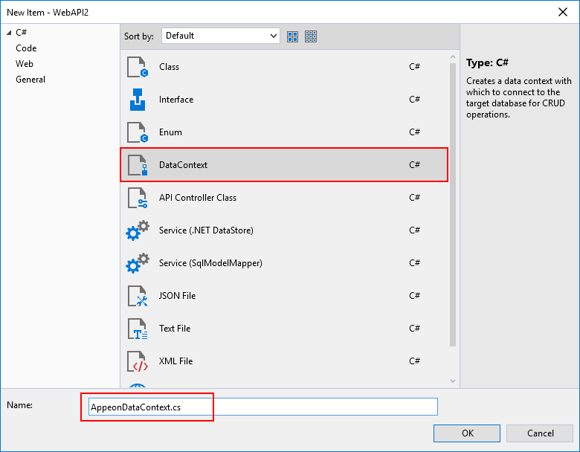Open the Sort by dropdown
Screen dimensions: 580x452
(x=220, y=36)
